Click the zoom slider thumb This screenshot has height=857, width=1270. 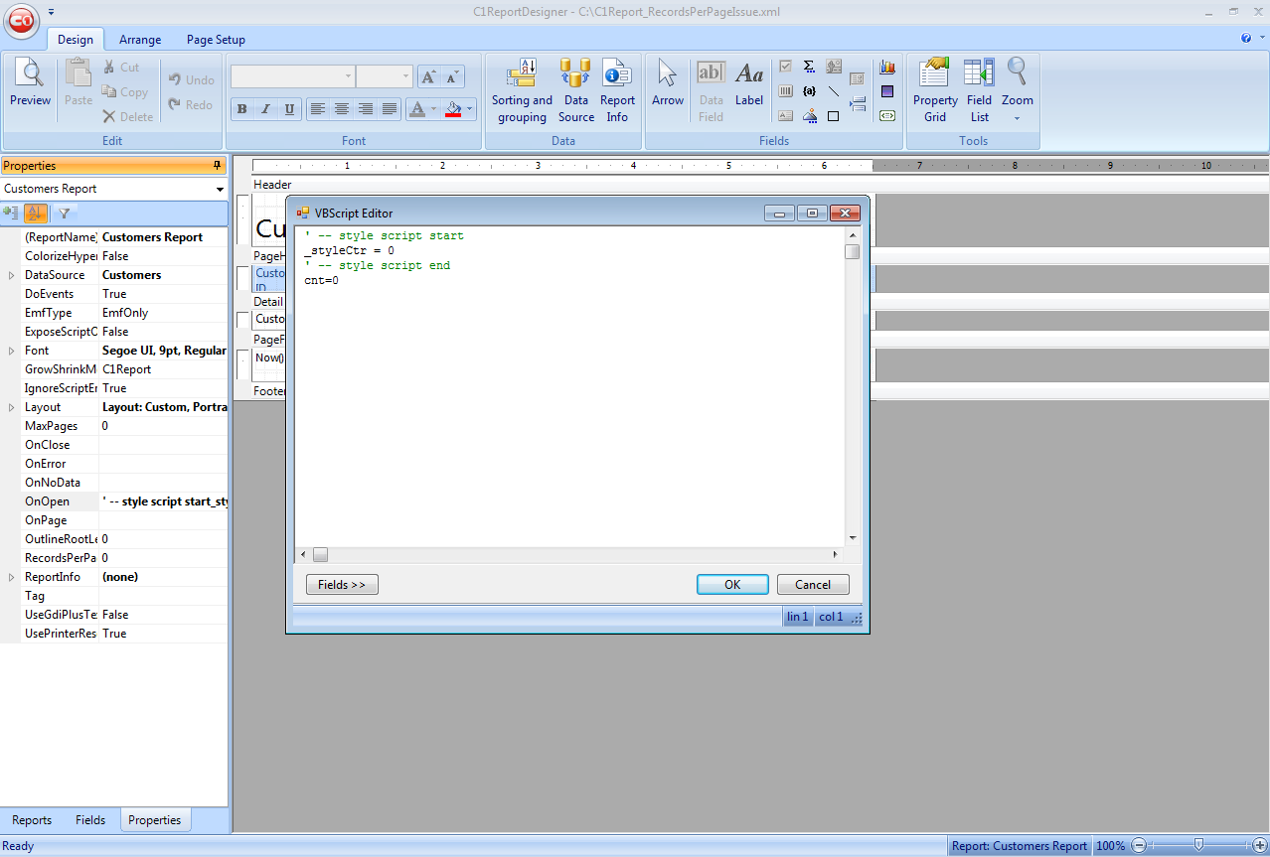pyautogui.click(x=1199, y=846)
